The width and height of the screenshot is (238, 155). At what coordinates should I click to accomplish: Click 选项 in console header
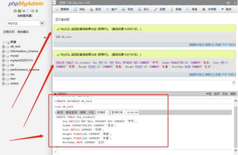(217, 94)
